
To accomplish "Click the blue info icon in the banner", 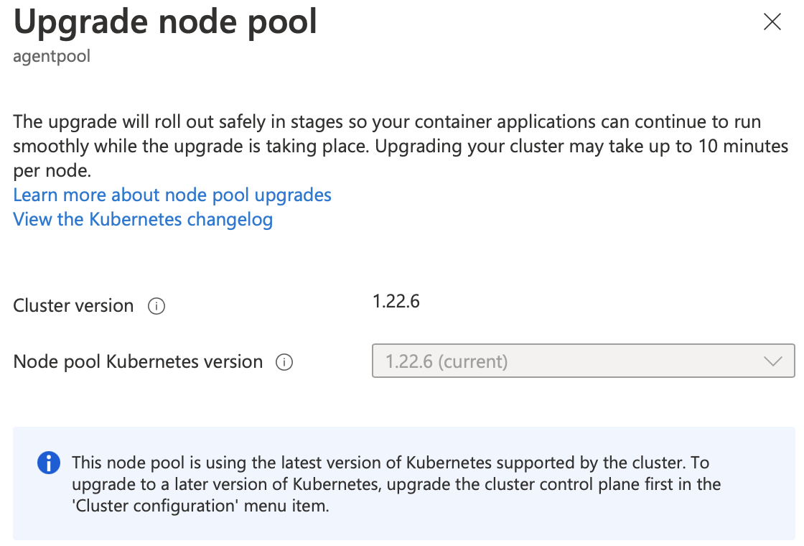I will 49,463.
